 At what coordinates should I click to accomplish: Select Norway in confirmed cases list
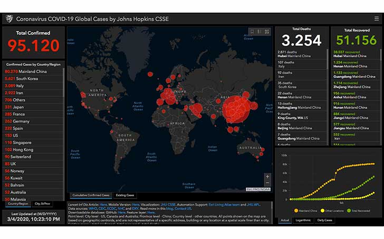point(33,171)
